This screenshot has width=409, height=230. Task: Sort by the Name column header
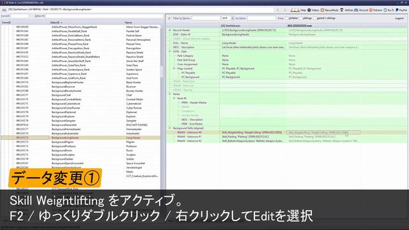[x=142, y=23]
